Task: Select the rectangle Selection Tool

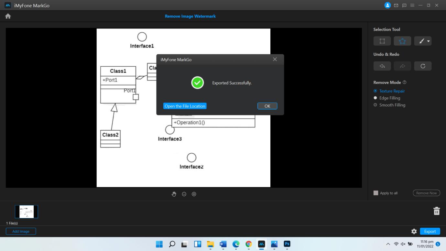Action: click(382, 41)
